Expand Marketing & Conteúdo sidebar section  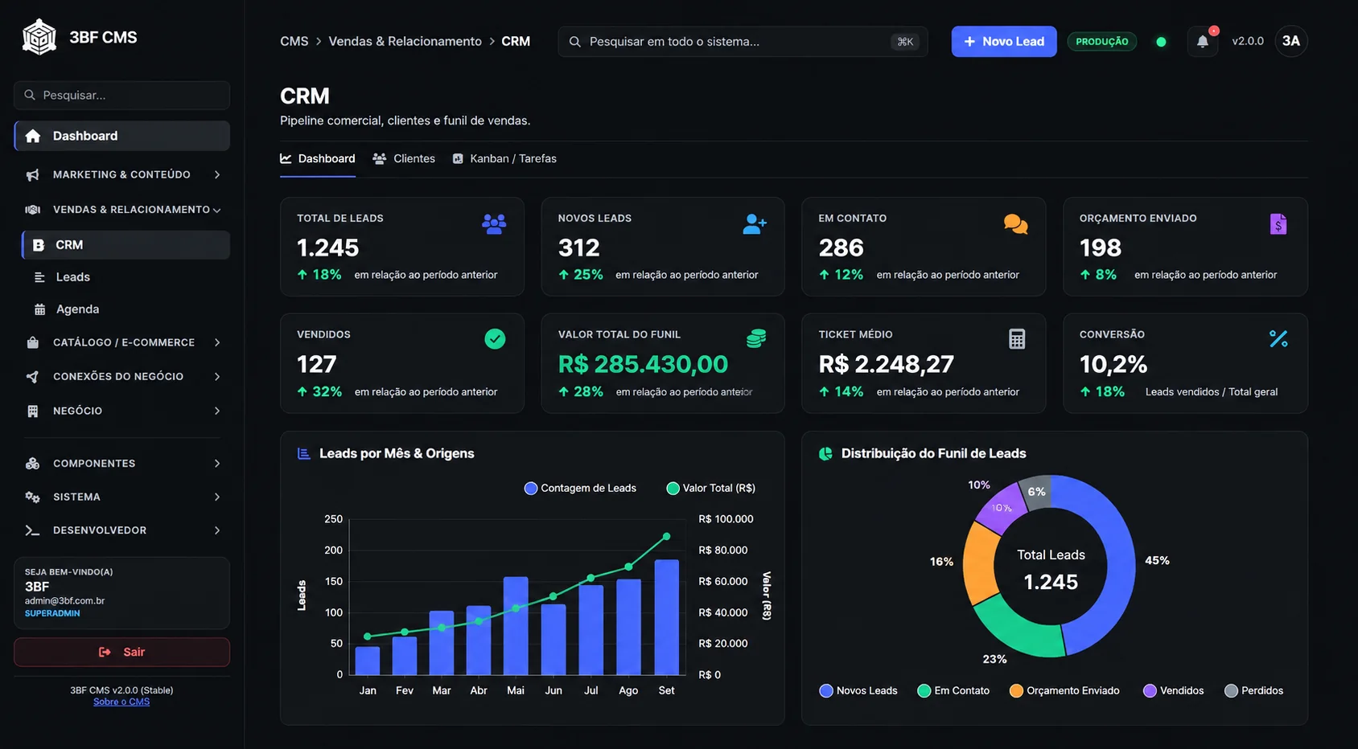122,174
